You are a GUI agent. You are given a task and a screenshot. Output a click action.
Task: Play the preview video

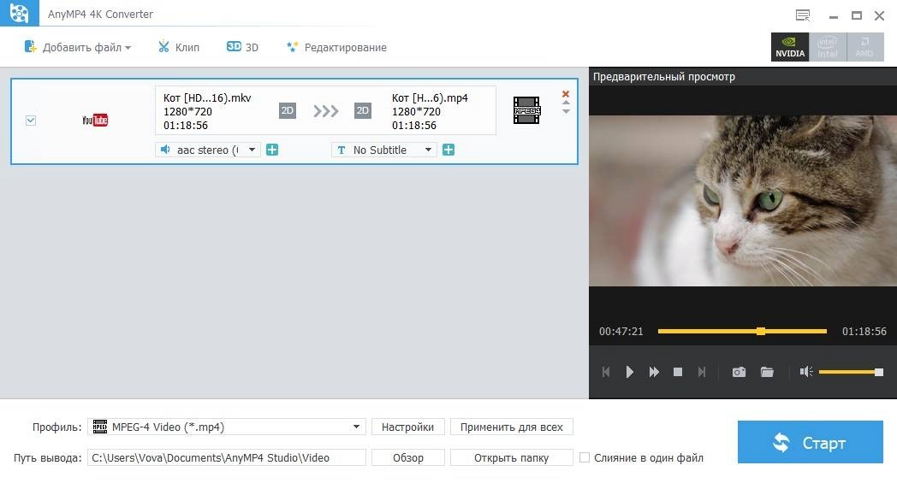point(629,372)
